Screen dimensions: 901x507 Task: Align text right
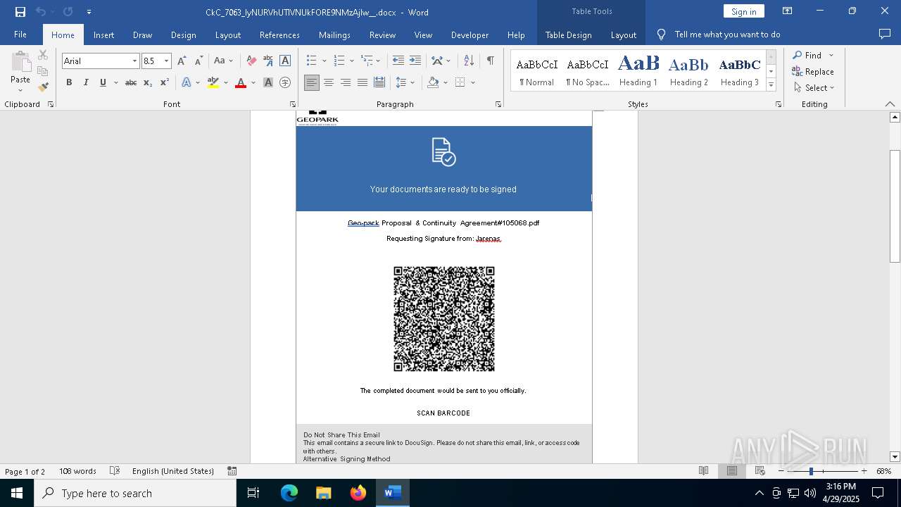pos(346,82)
